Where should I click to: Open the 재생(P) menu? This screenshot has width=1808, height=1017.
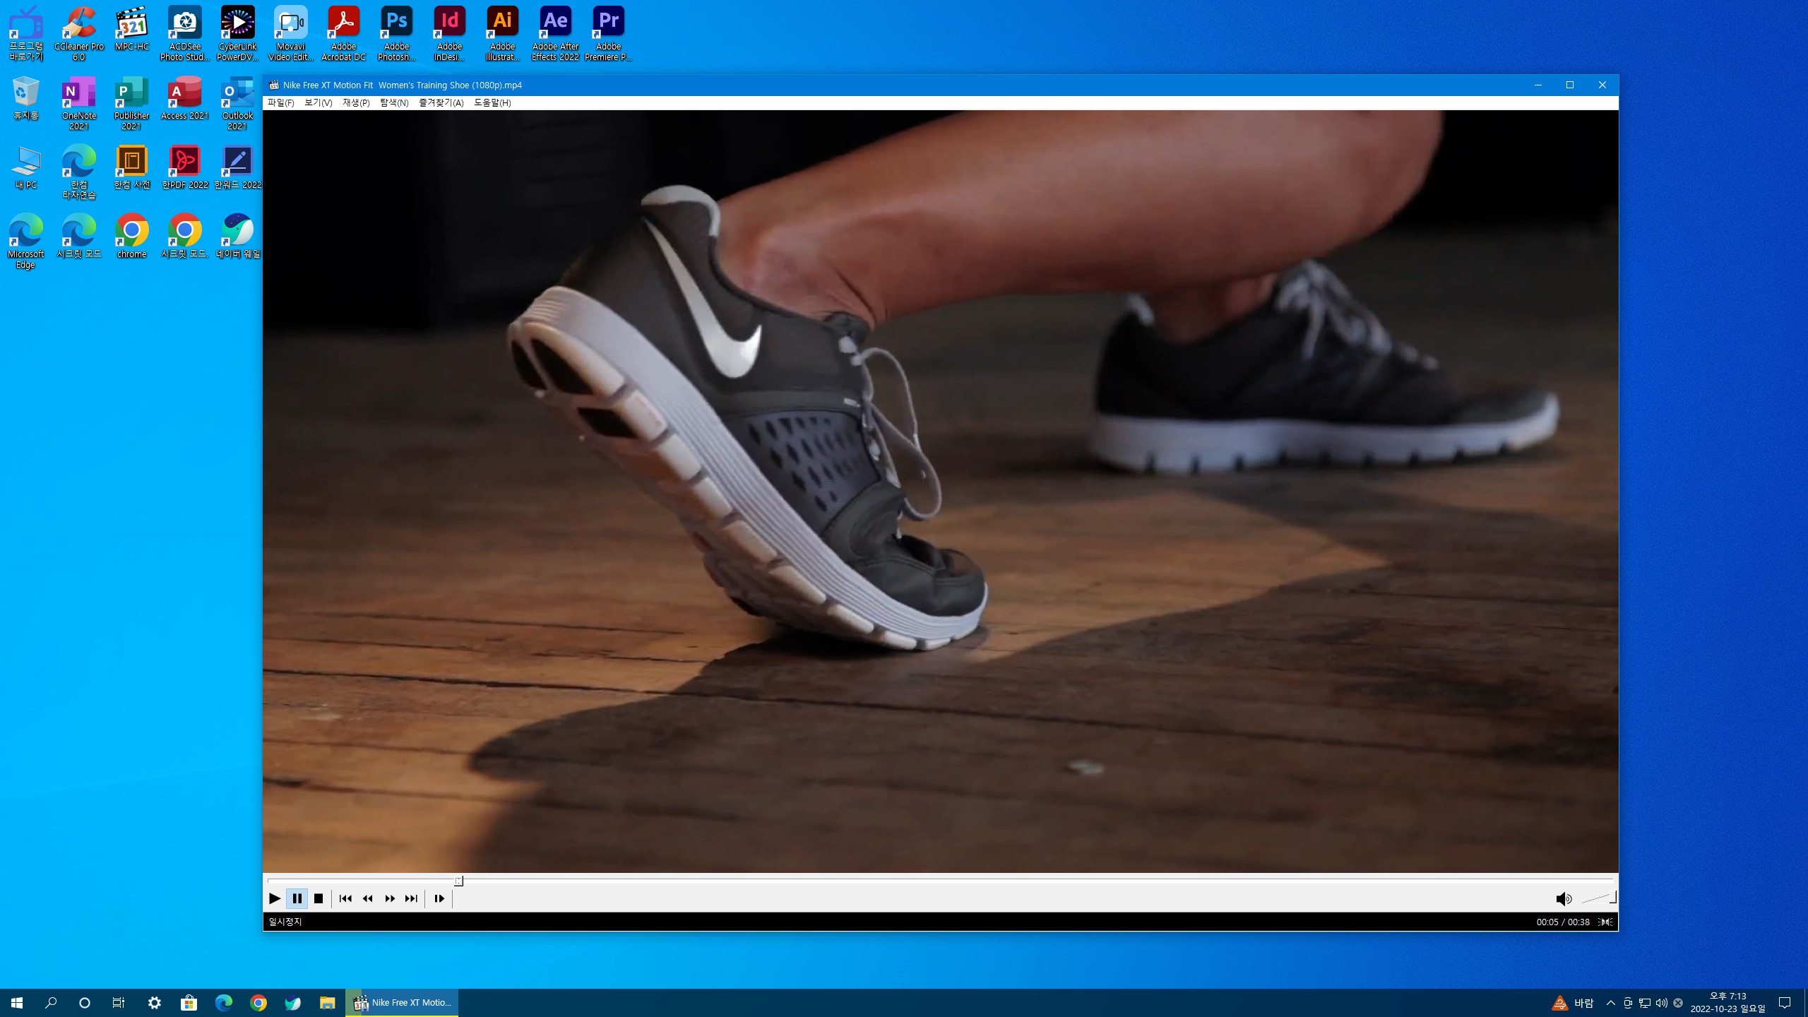[x=356, y=102]
